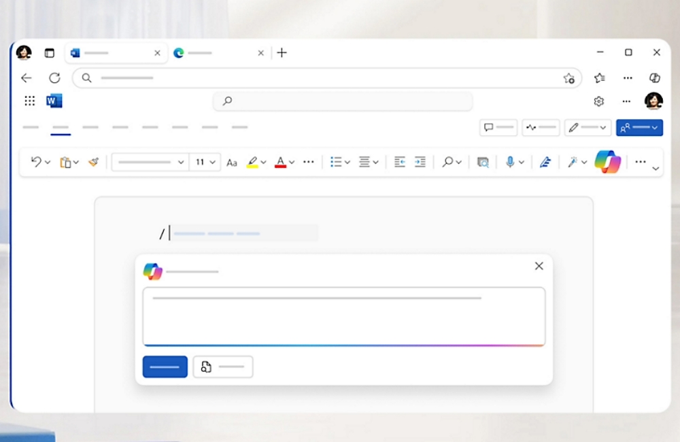Viewport: 680px width, 442px height.
Task: Click the reference a file button
Action: point(223,367)
